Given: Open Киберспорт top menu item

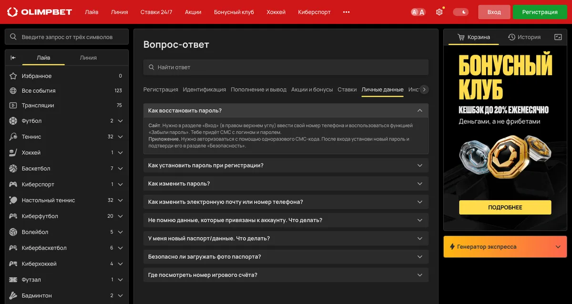Looking at the screenshot, I should (314, 12).
